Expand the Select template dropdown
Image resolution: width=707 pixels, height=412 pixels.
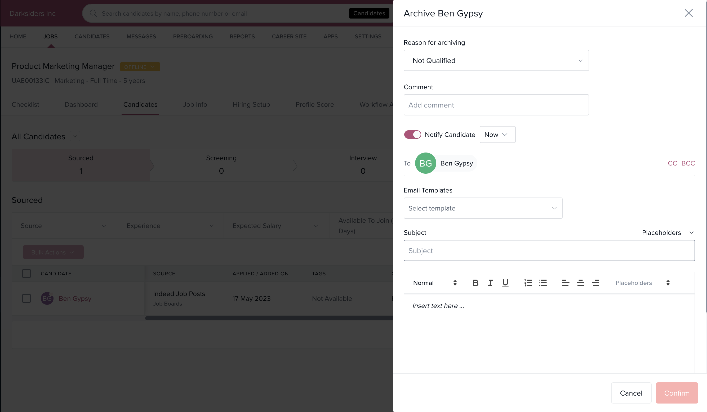pos(483,208)
